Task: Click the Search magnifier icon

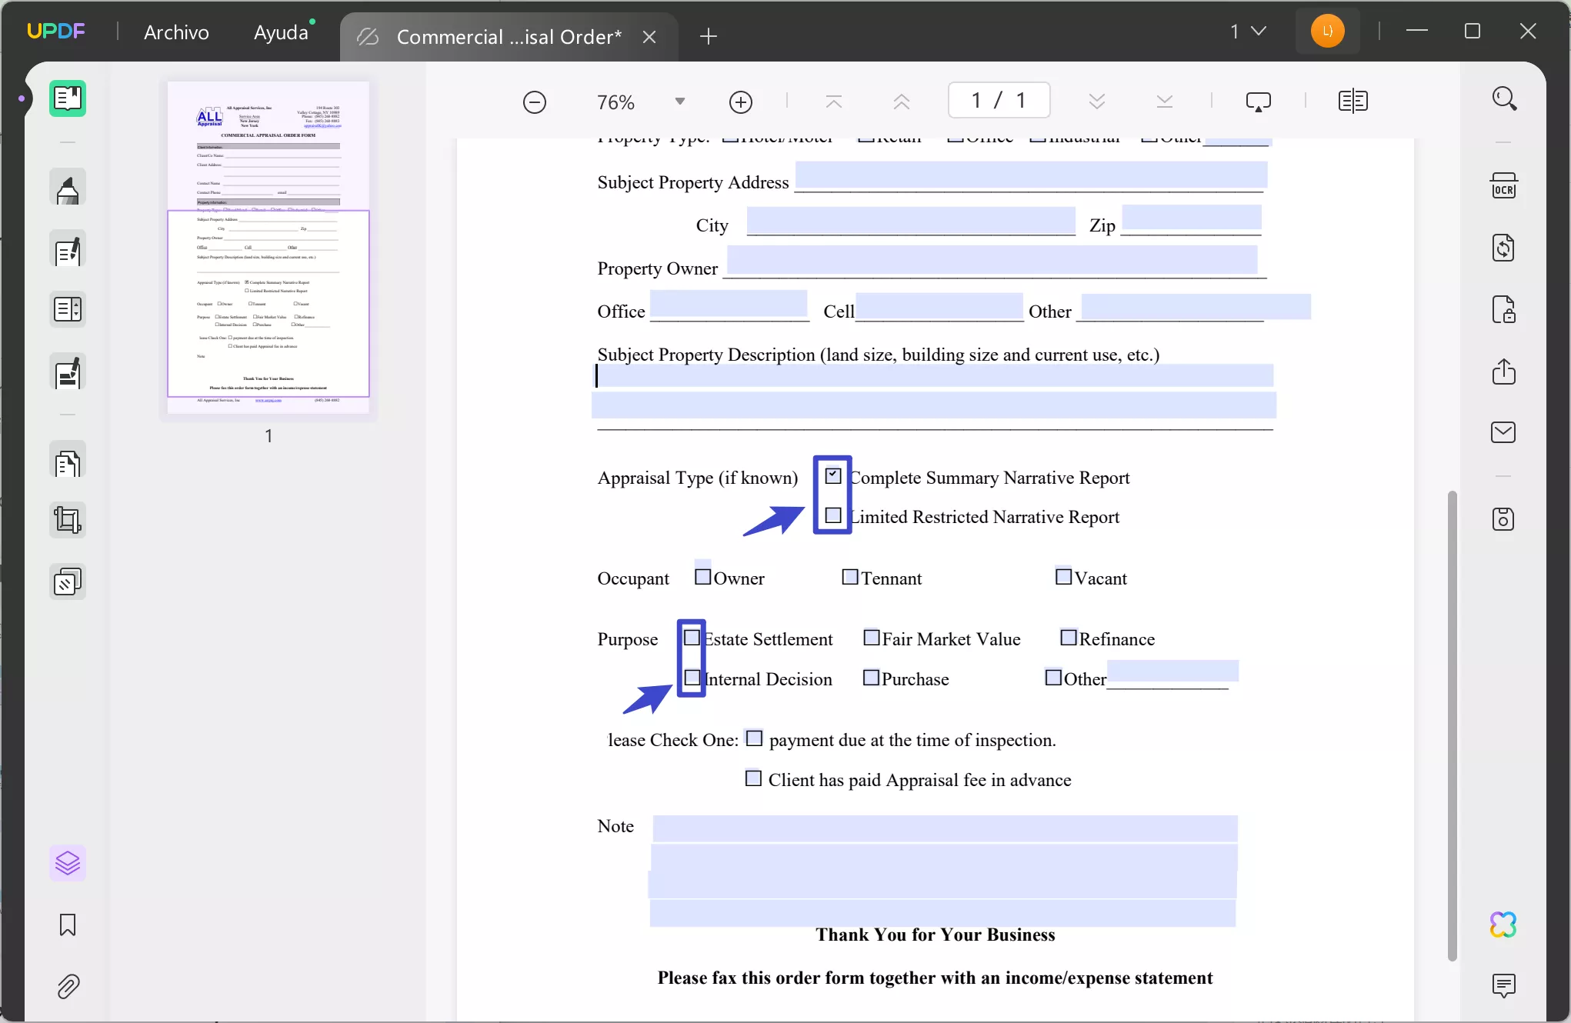Action: point(1504,98)
